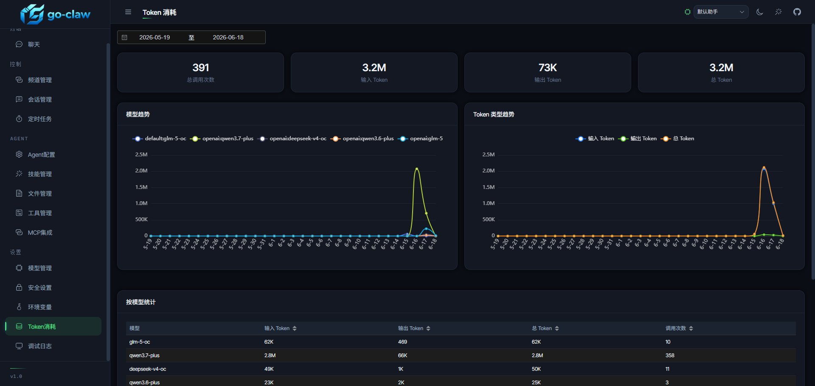The height and width of the screenshot is (386, 815).
Task: Navigate to 技能管理
Action: click(x=53, y=174)
